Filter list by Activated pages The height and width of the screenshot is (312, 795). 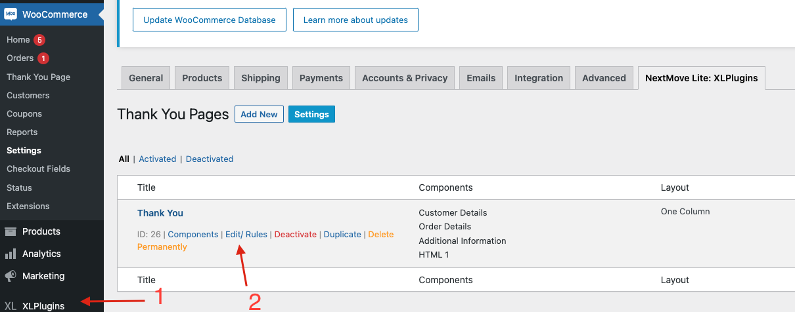tap(157, 159)
